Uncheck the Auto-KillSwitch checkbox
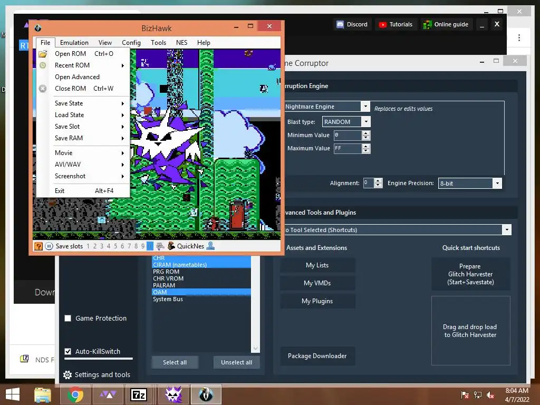Screen dimensions: 540x405 coord(68,351)
